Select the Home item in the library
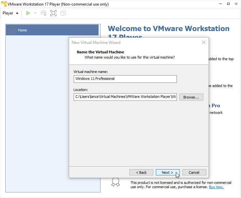 pyautogui.click(x=52, y=30)
